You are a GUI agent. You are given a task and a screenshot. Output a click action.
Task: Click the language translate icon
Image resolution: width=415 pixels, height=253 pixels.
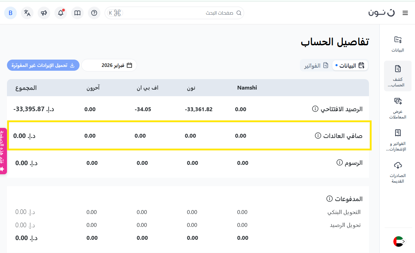coord(27,13)
